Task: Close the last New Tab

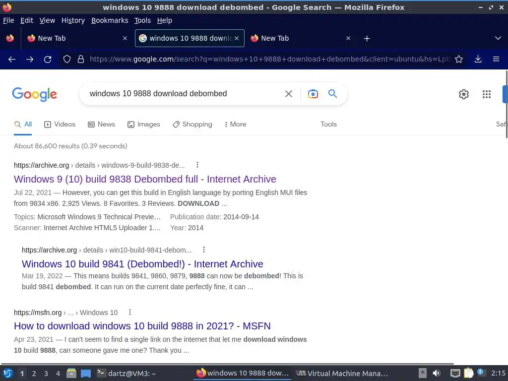Action: pyautogui.click(x=348, y=38)
